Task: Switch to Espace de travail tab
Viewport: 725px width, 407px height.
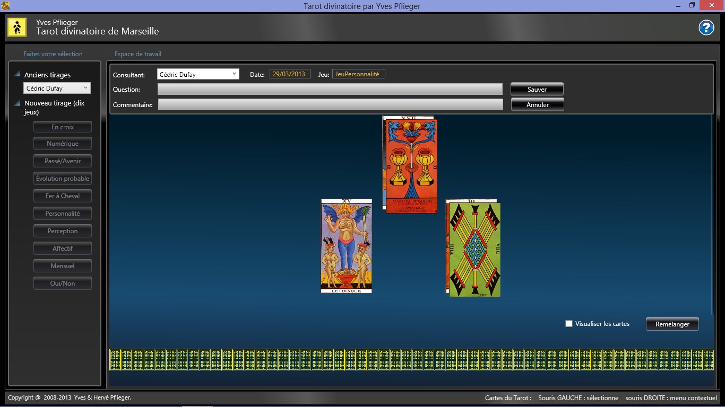Action: click(138, 54)
